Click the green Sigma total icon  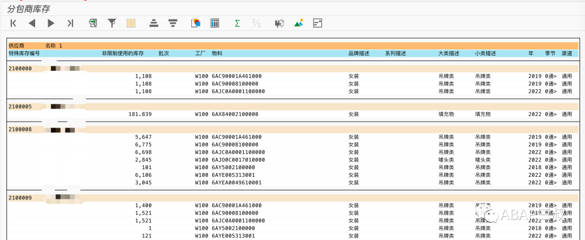[237, 23]
